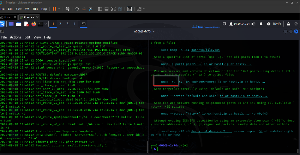Open the VM menu in VMware

tap(27, 9)
